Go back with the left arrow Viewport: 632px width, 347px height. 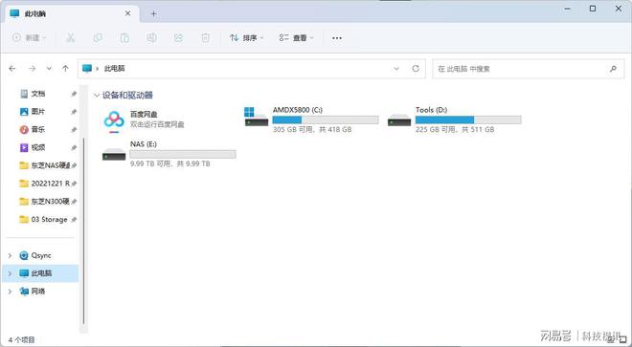[12, 69]
